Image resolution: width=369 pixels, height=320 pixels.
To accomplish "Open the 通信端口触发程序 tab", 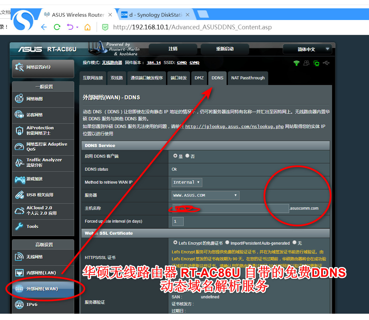I will [x=147, y=78].
